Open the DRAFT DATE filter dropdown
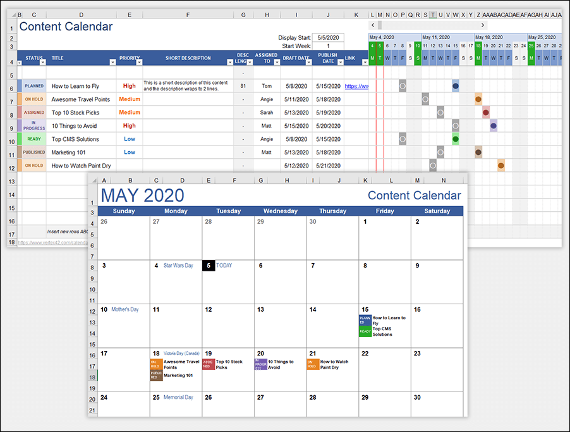Image resolution: width=570 pixels, height=432 pixels. pyautogui.click(x=308, y=62)
